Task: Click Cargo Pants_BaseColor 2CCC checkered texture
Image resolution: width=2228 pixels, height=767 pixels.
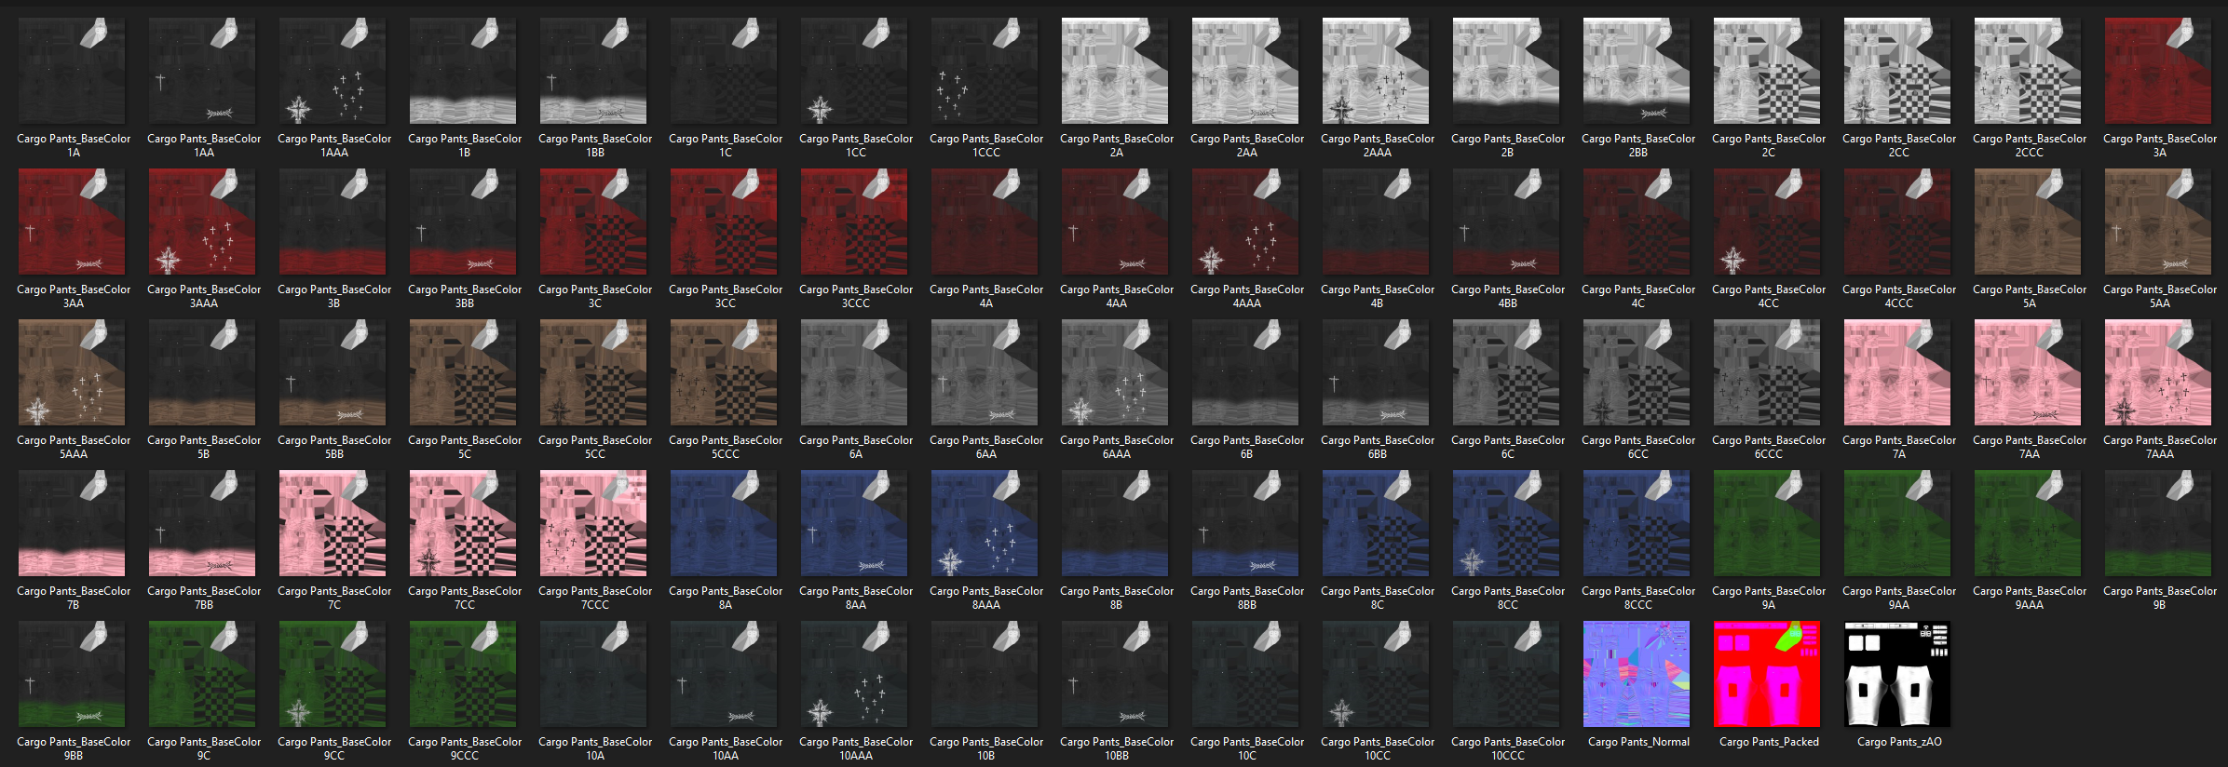Action: [x=2029, y=71]
